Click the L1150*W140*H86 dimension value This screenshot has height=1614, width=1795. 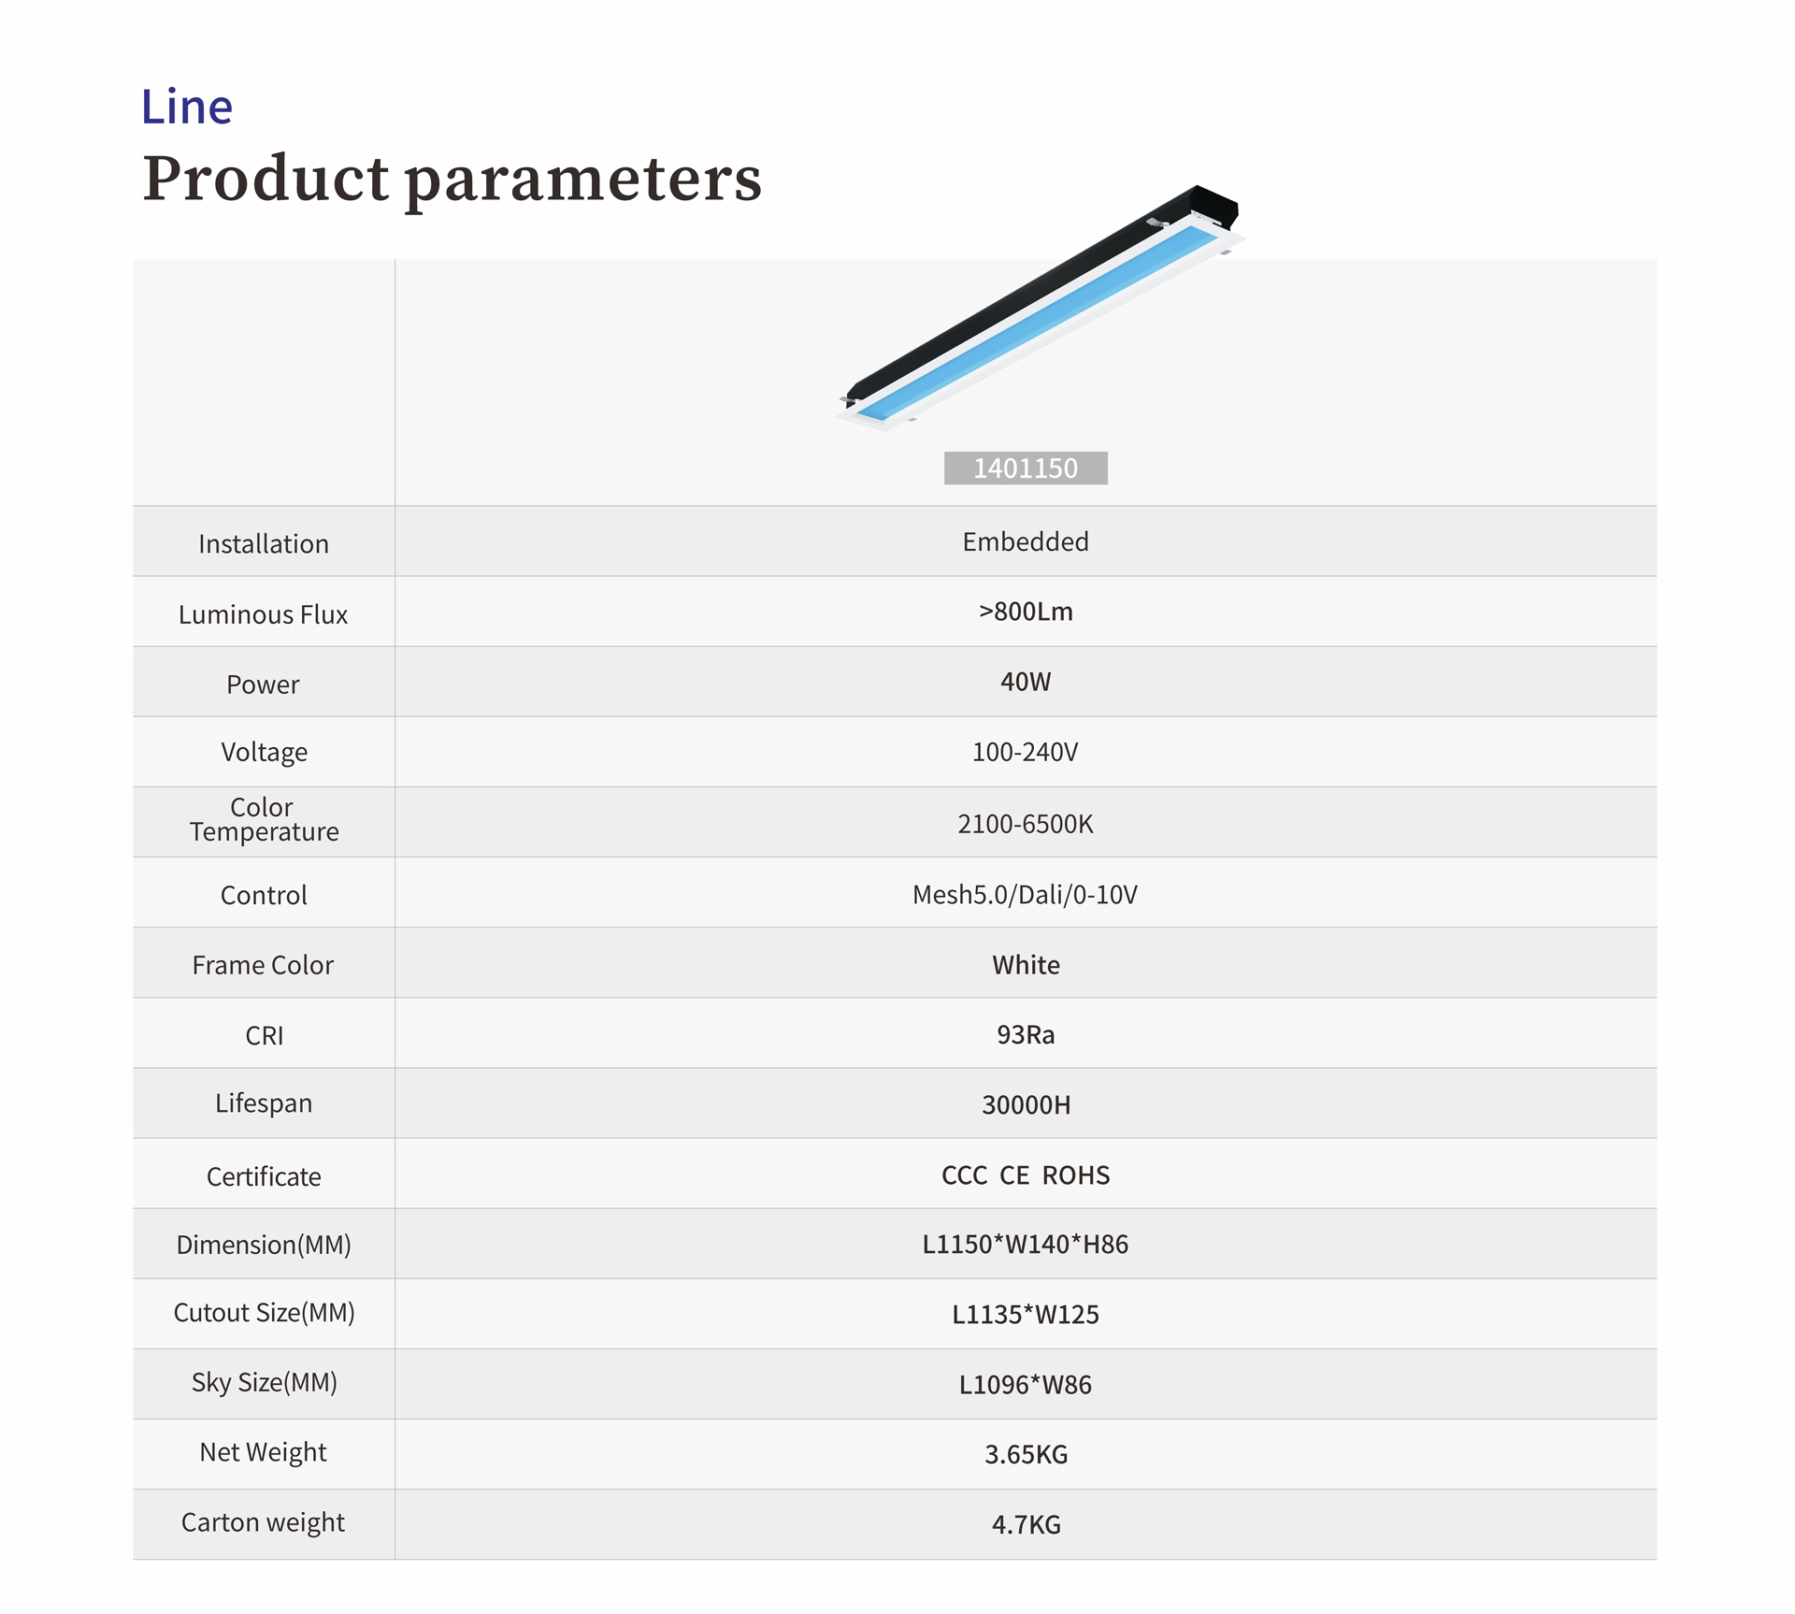[1025, 1245]
